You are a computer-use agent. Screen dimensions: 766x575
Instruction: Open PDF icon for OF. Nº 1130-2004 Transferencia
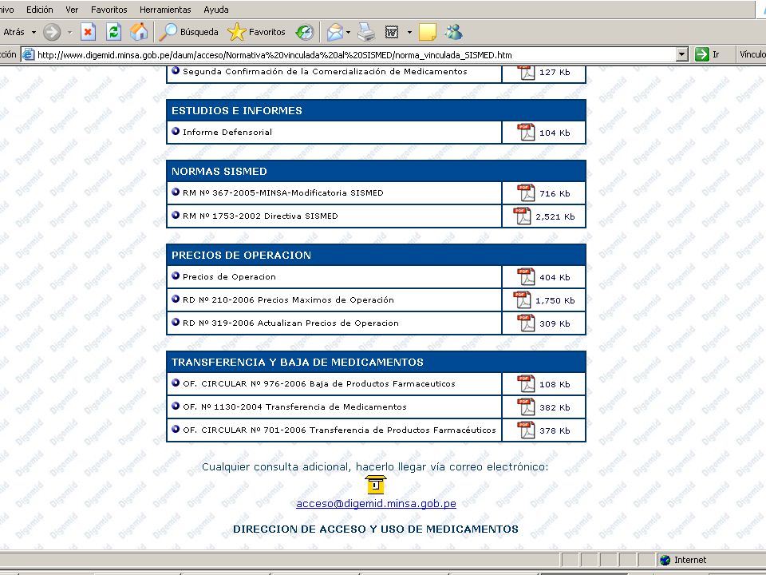(526, 406)
